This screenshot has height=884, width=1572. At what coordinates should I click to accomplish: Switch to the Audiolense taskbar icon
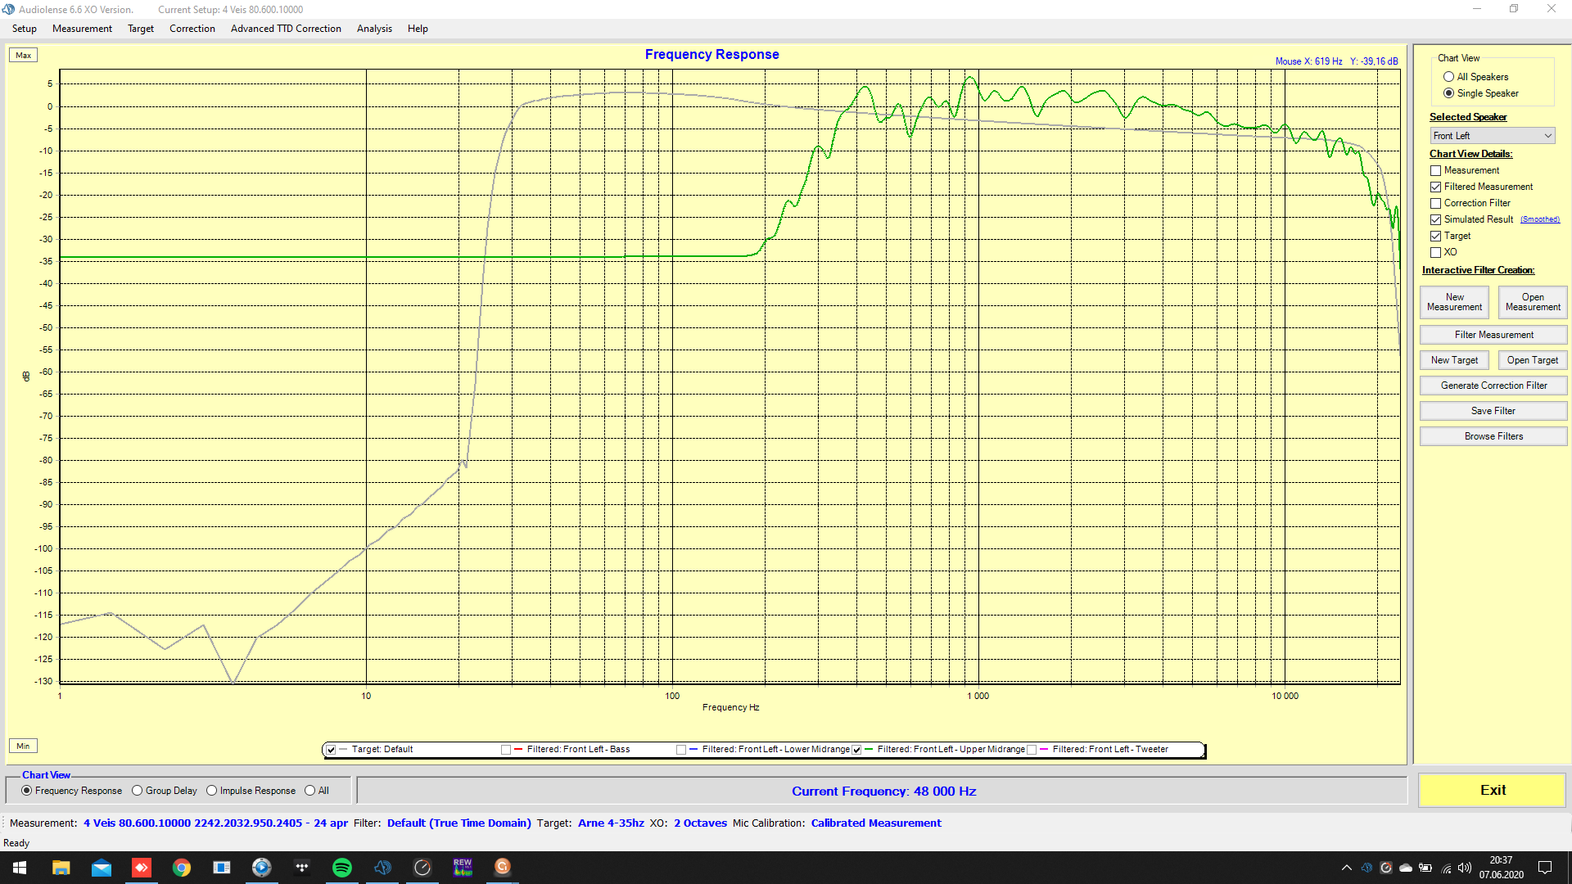[x=382, y=868]
